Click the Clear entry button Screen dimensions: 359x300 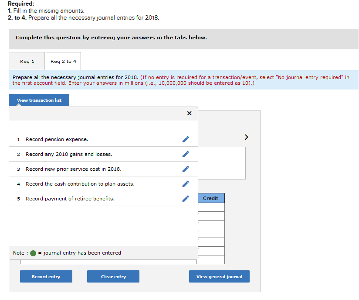pos(113,276)
